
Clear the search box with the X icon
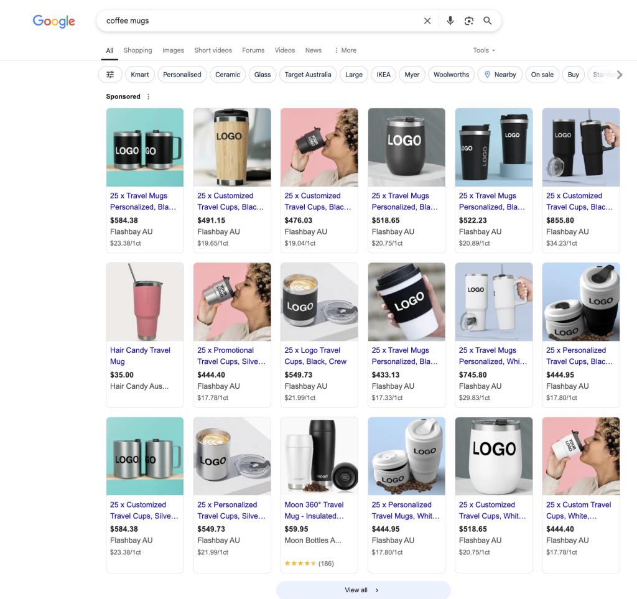point(427,21)
